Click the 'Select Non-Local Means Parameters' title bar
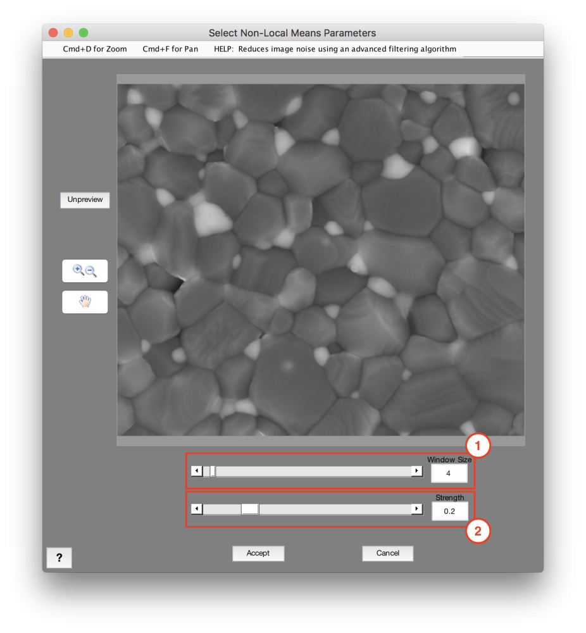586x633 pixels. 292,33
